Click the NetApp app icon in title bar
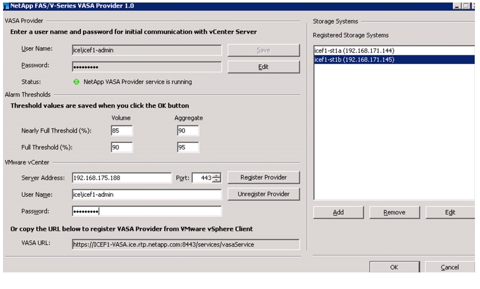Image resolution: width=480 pixels, height=289 pixels. coord(6,6)
